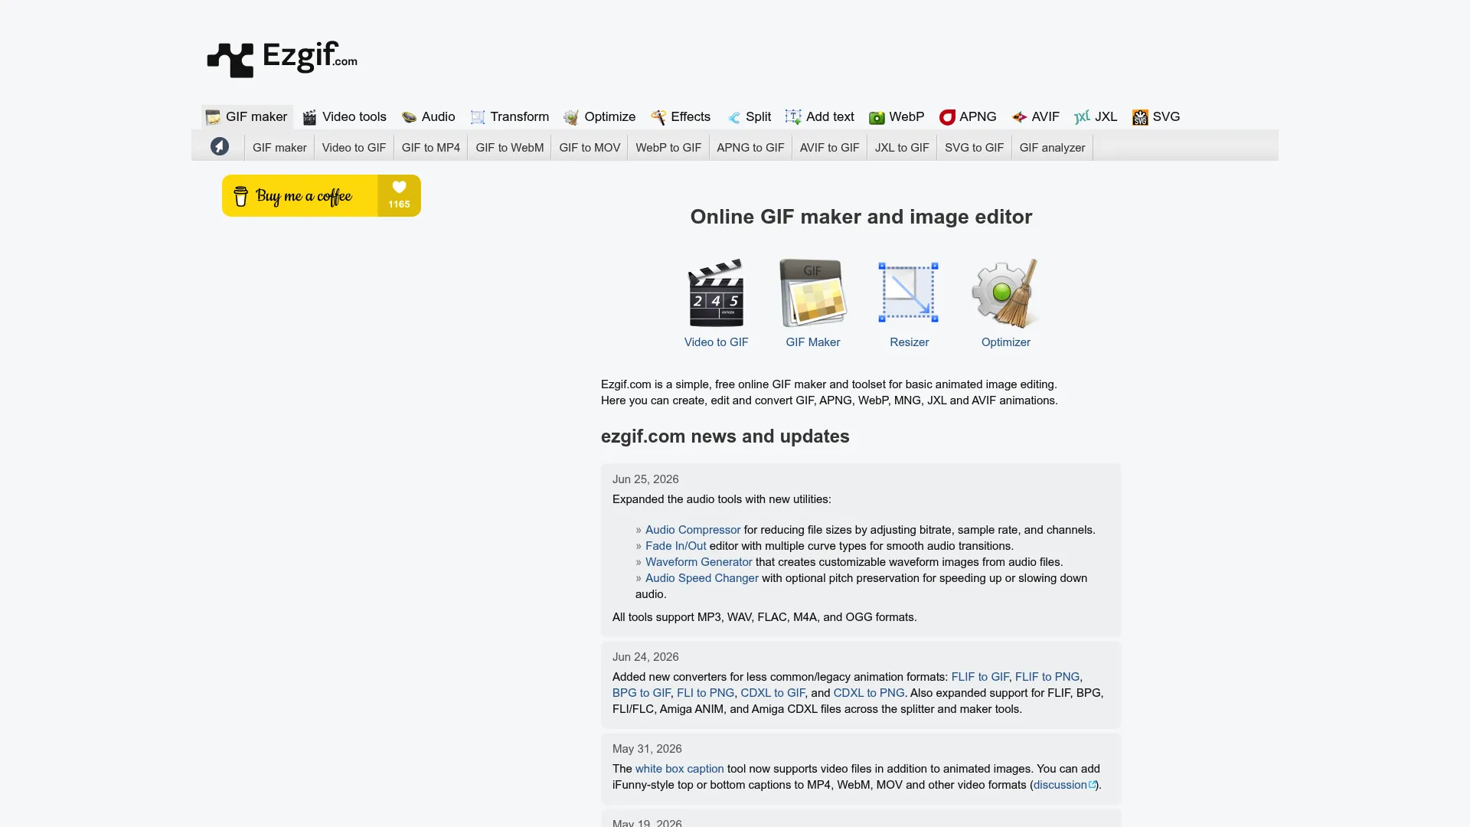Viewport: 1470px width, 827px height.
Task: Click the Optimize menu icon
Action: [571, 117]
